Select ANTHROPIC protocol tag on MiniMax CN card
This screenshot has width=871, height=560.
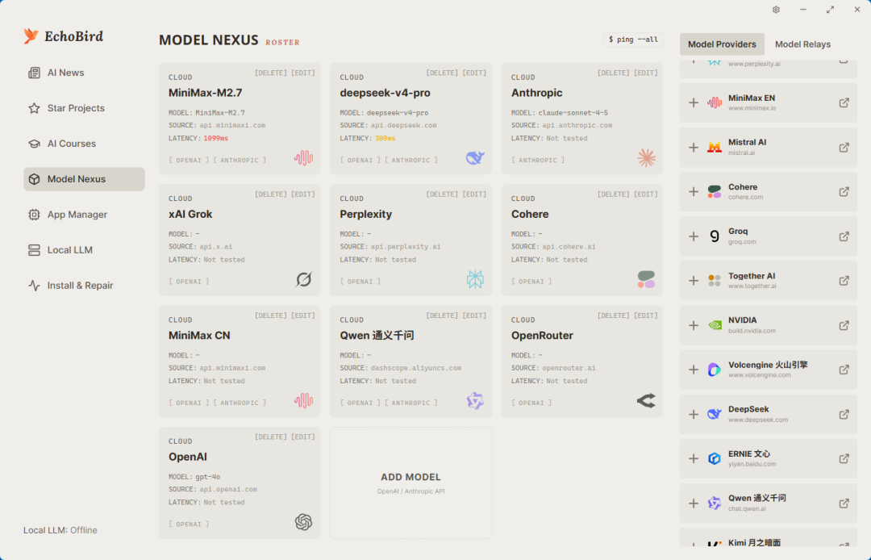[240, 403]
